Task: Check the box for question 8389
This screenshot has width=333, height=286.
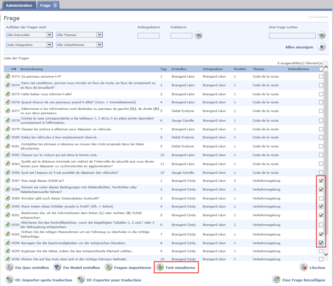Action: click(321, 198)
